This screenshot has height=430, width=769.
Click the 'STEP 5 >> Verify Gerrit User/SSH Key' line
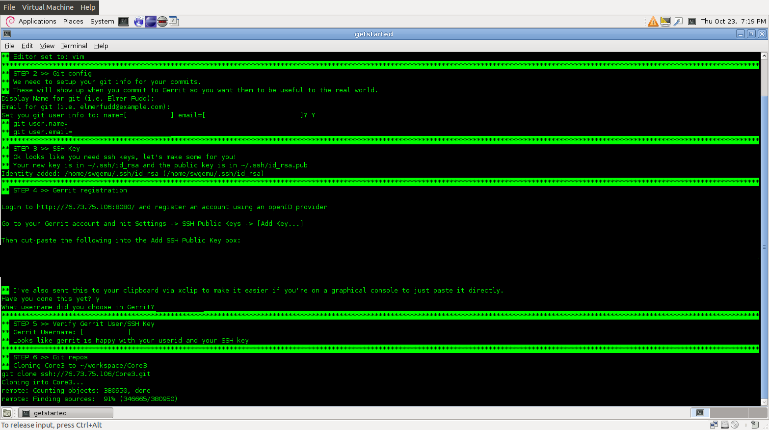coord(84,323)
